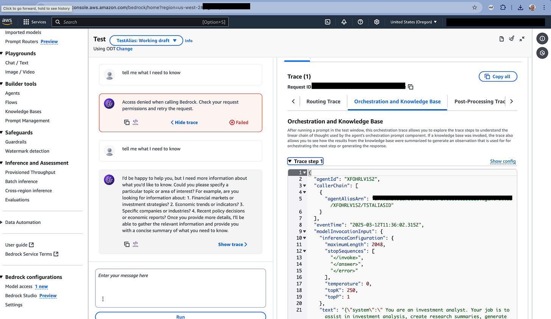Click the 1 new link for Model access
This screenshot has height=319, width=551.
(41, 287)
